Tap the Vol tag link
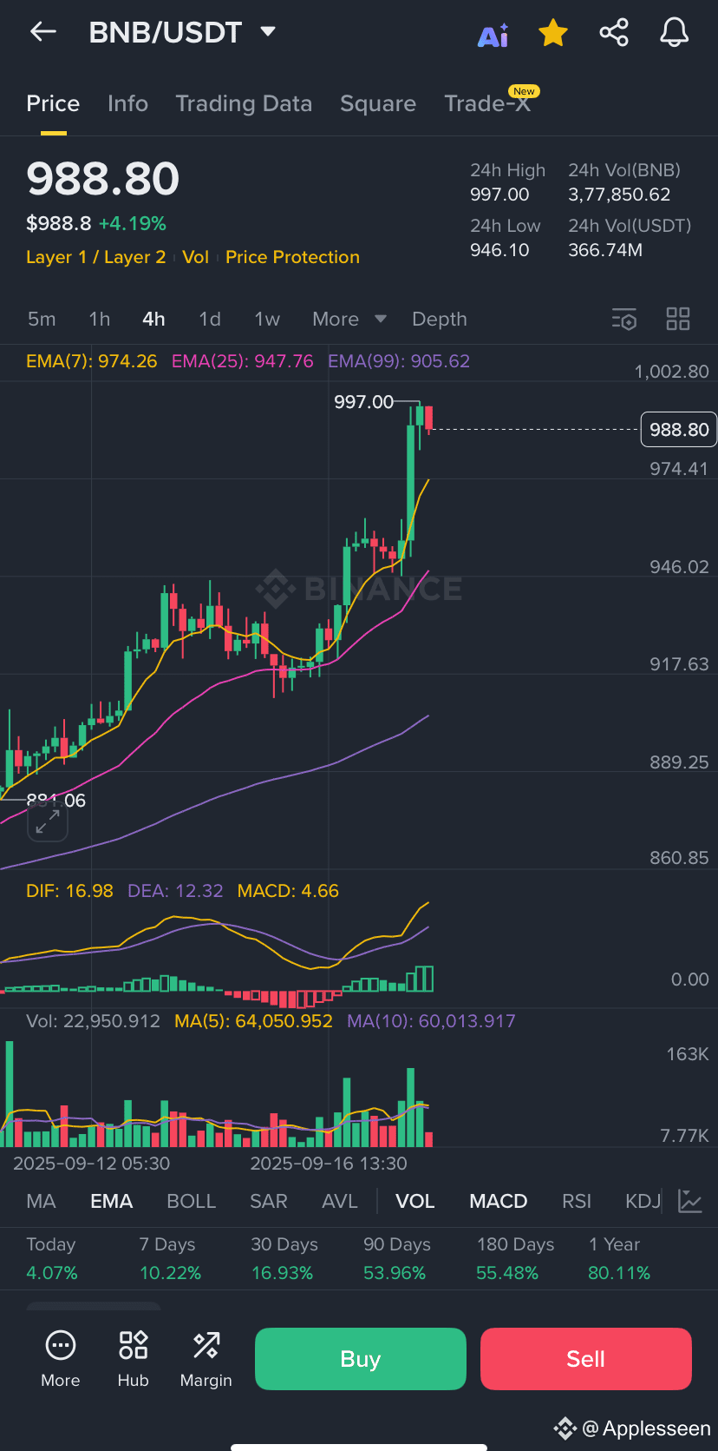 [196, 257]
